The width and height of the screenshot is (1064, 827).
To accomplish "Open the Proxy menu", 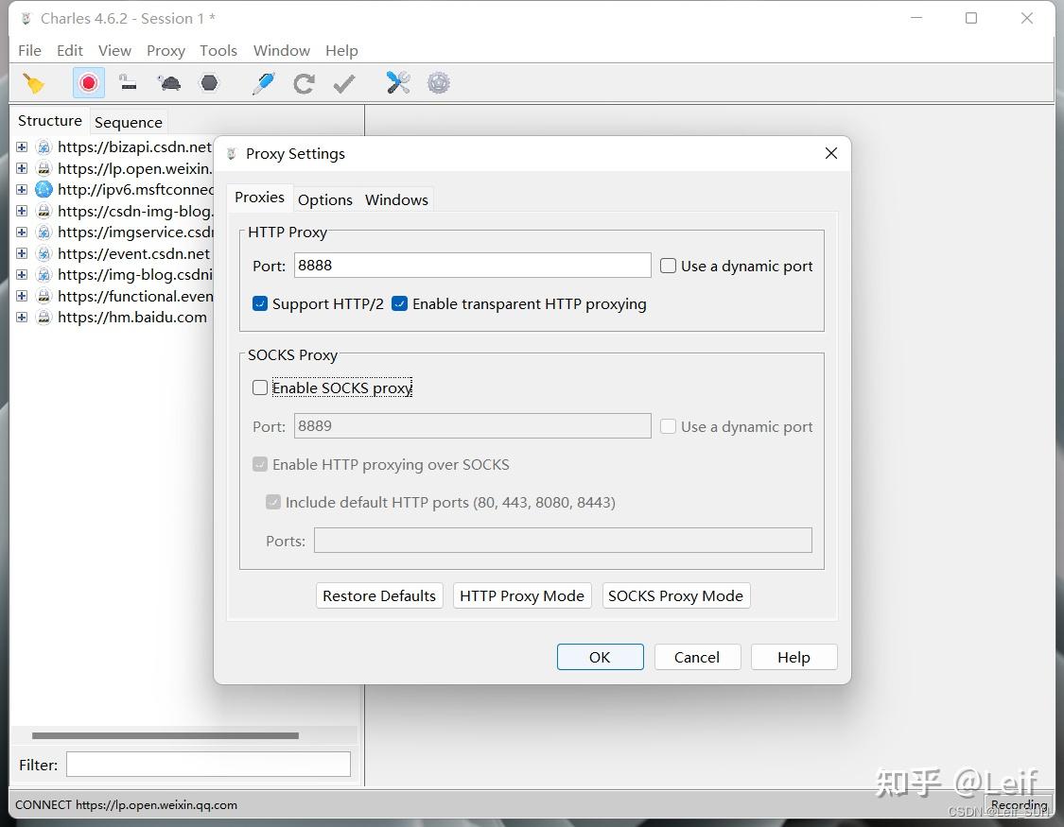I will [166, 51].
